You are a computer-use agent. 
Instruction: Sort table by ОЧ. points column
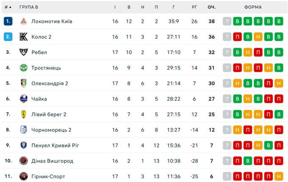coord(212,7)
